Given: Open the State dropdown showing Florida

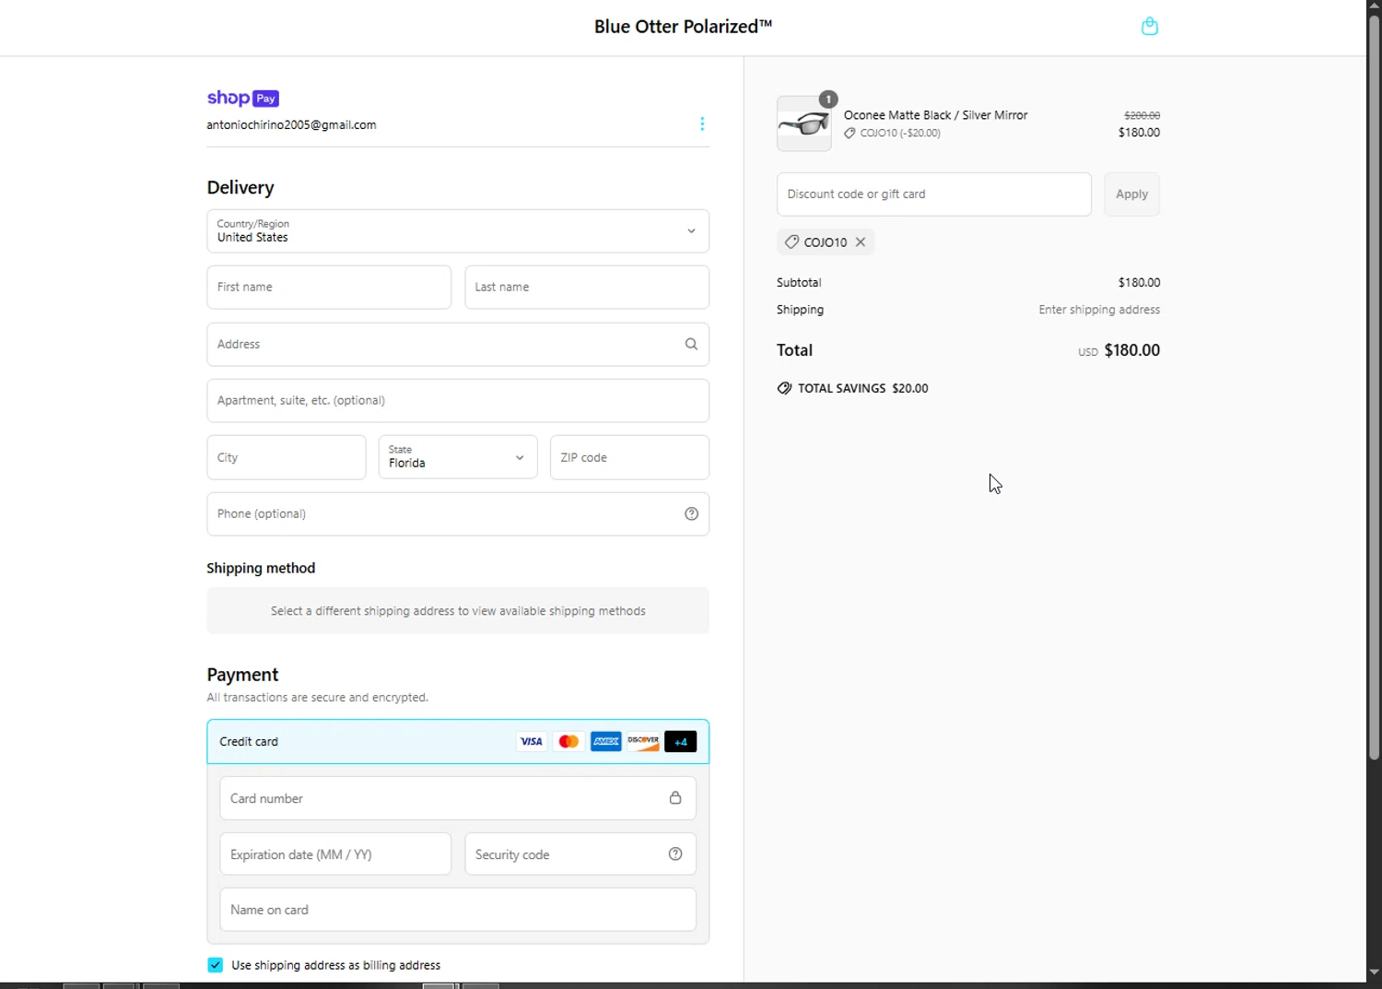Looking at the screenshot, I should click(x=458, y=457).
